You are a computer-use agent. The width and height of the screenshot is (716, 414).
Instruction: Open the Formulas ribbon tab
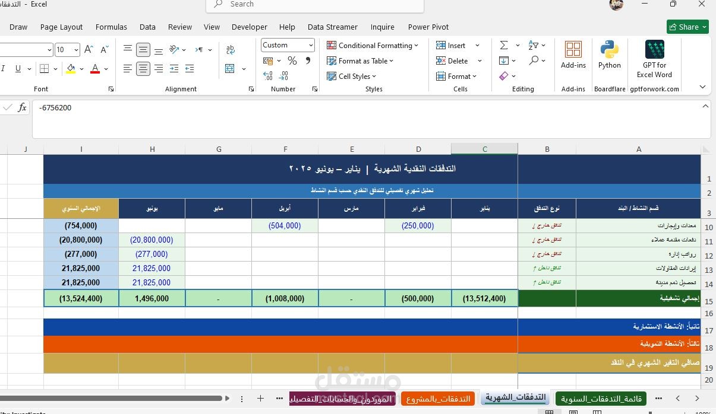point(111,27)
